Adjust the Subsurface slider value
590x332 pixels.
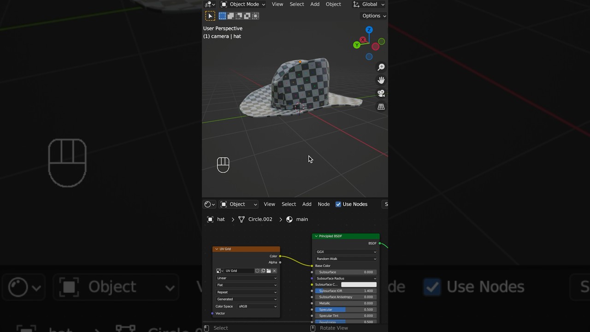346,272
